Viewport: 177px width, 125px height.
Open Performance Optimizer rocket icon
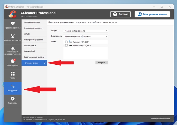[13, 48]
